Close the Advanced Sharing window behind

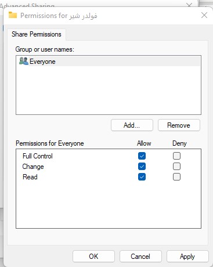click(189, 5)
